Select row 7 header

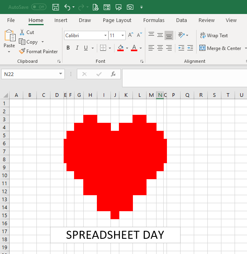pyautogui.click(x=4, y=152)
